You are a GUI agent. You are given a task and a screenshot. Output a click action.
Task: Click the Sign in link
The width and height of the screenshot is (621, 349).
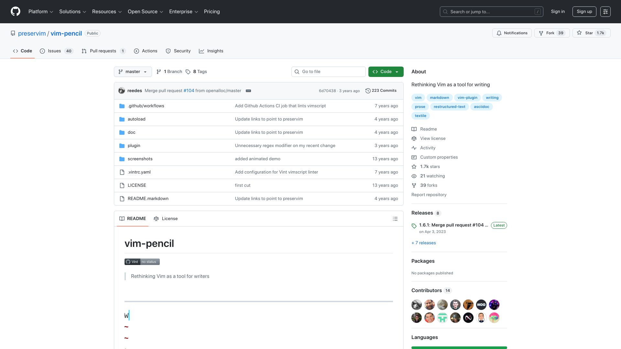pos(558,12)
